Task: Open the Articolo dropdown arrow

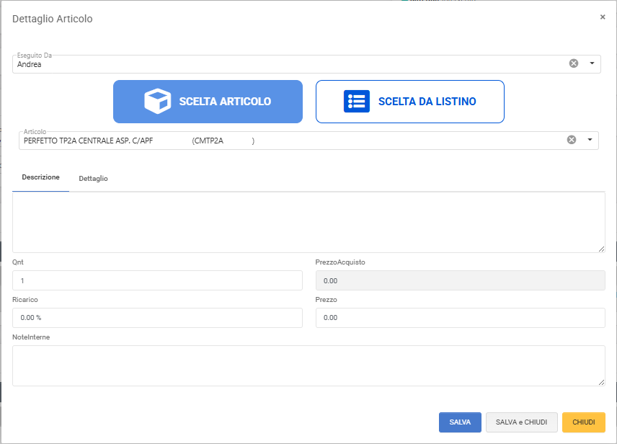Action: coord(590,140)
